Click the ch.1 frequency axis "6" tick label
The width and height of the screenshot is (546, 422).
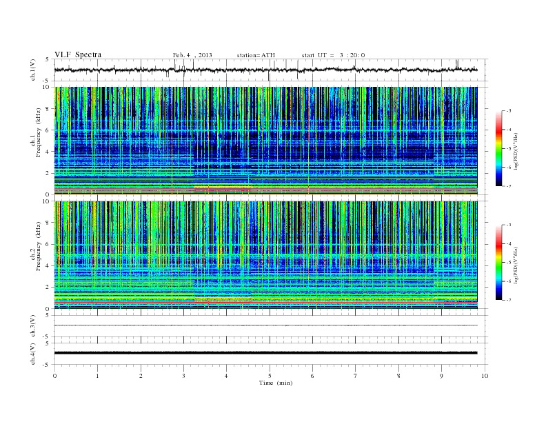(48, 130)
